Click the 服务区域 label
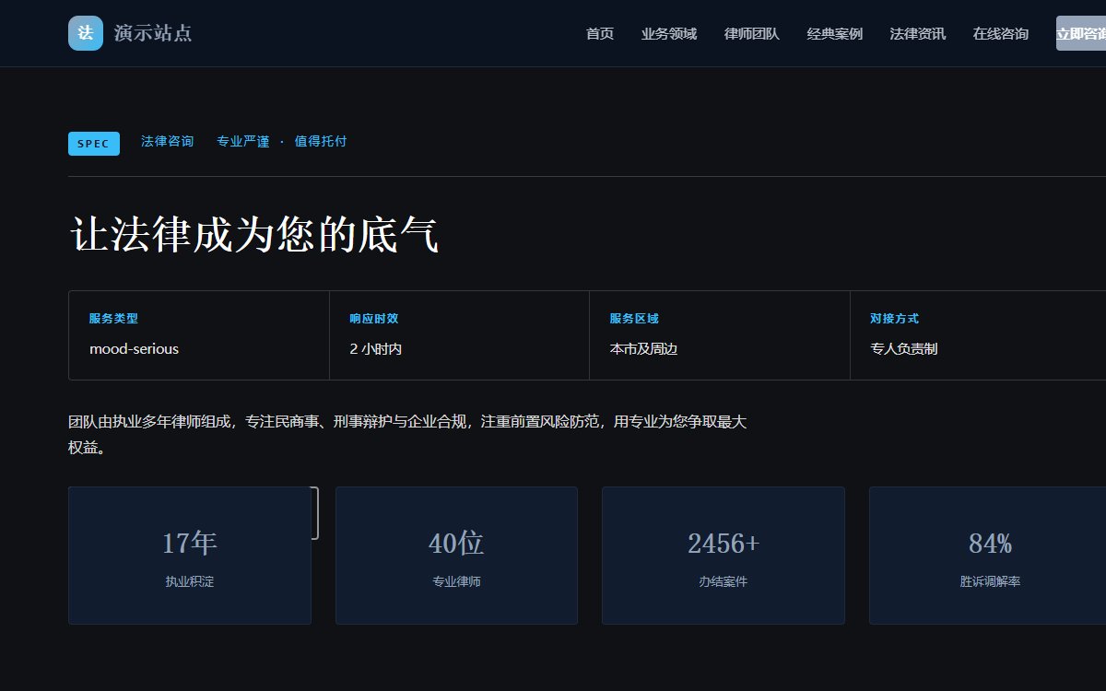 point(634,319)
